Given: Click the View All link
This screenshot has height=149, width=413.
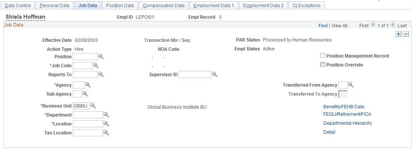Looking at the screenshot, I should point(339,25).
